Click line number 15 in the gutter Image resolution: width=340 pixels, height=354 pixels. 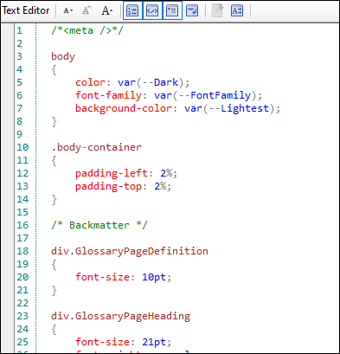(x=22, y=212)
